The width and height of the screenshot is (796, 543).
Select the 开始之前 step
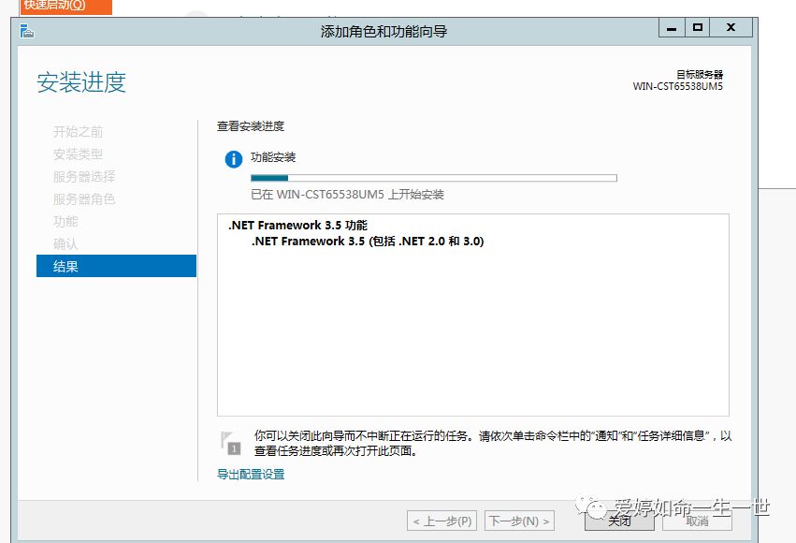(79, 132)
